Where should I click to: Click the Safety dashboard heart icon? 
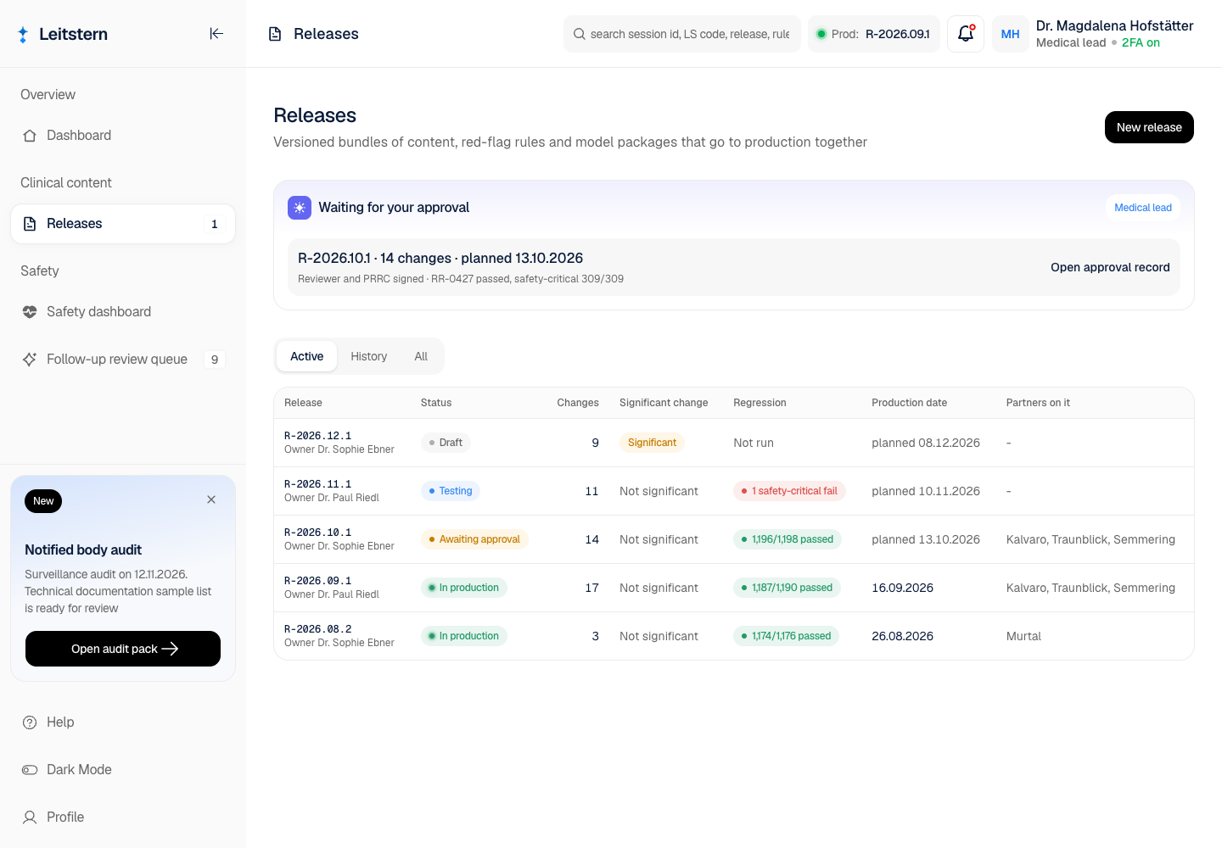[30, 312]
